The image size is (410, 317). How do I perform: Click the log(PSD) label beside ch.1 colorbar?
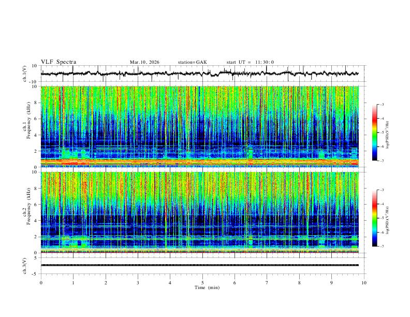388,135
